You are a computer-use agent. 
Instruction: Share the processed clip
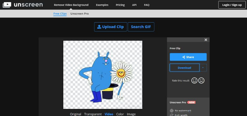pyautogui.click(x=188, y=57)
